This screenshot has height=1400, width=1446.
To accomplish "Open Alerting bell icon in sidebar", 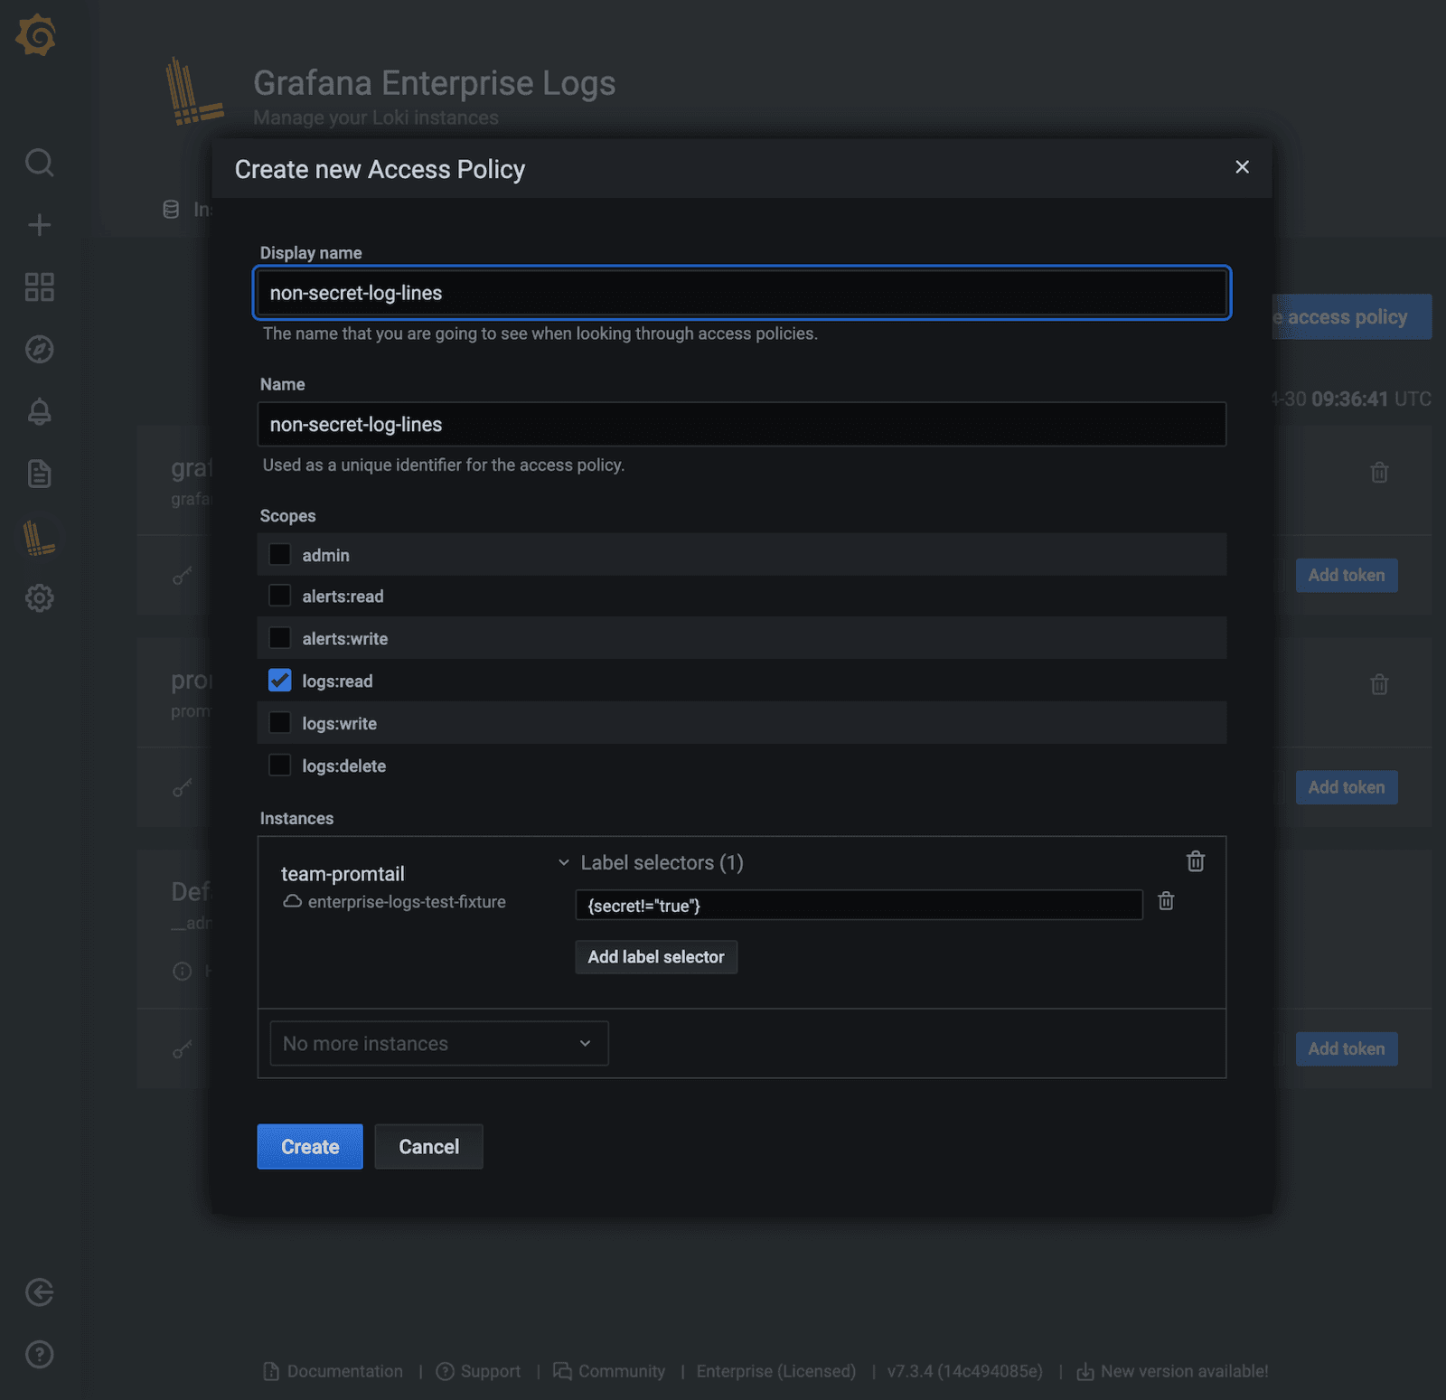I will click(39, 412).
